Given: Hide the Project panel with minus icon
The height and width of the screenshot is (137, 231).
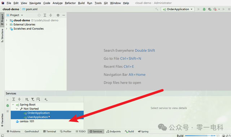Looking at the screenshot, I should coord(64,15).
